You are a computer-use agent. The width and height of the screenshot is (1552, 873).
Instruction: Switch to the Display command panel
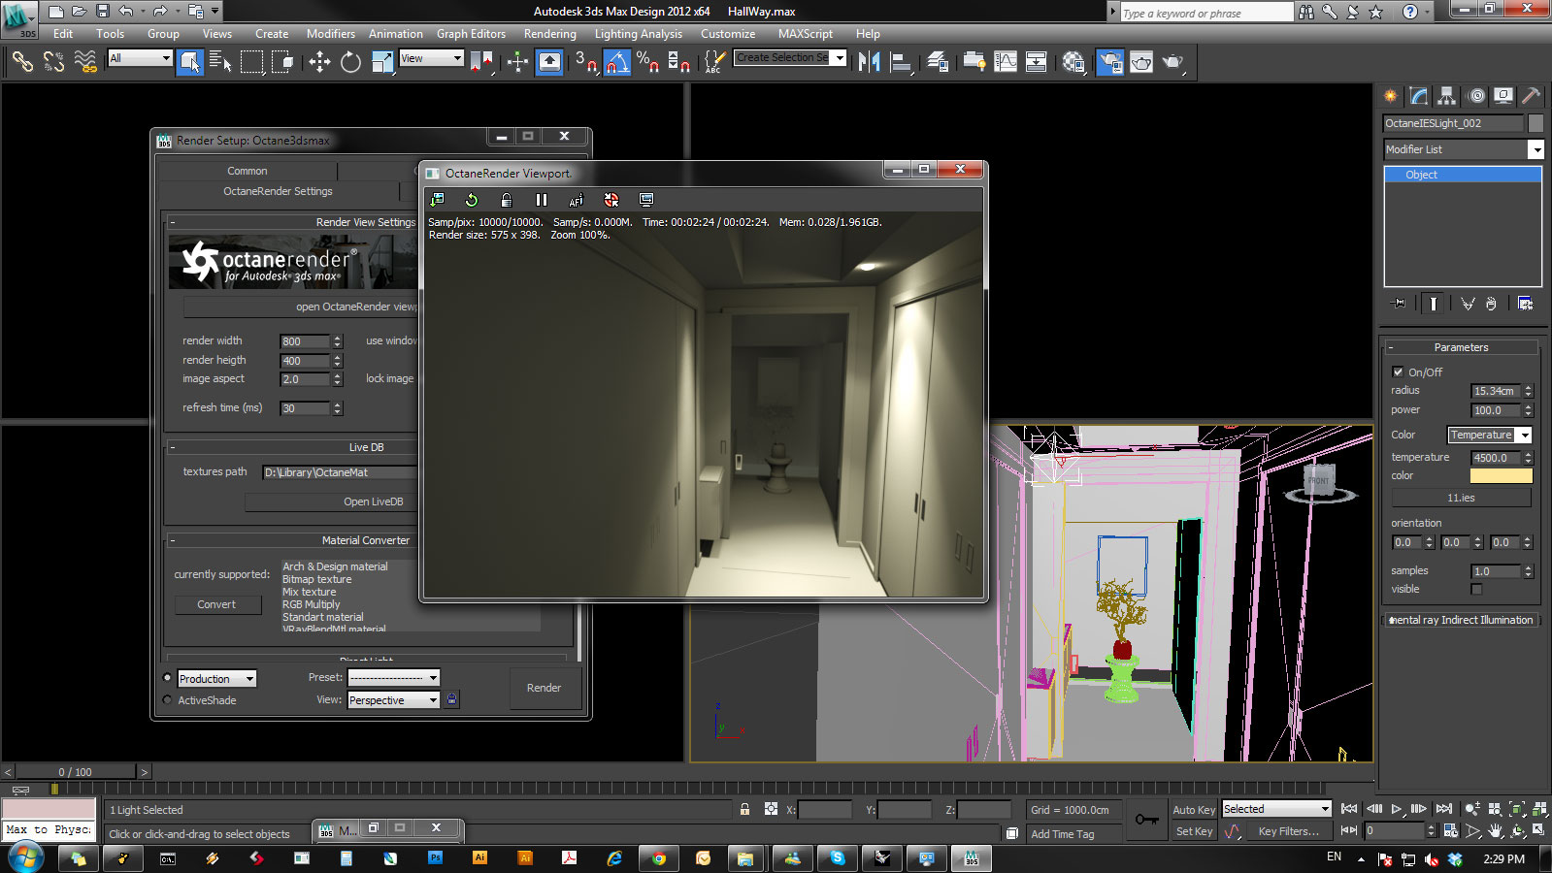pyautogui.click(x=1503, y=95)
